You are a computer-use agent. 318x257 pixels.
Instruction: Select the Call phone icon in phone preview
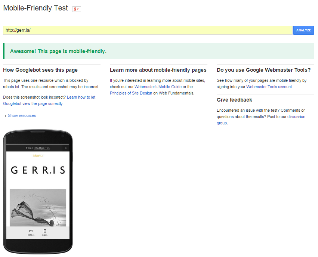point(44,231)
